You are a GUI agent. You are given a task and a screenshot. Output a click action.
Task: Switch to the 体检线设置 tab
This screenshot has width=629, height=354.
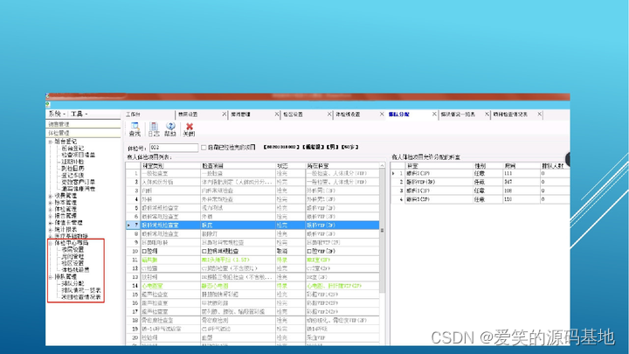(349, 115)
